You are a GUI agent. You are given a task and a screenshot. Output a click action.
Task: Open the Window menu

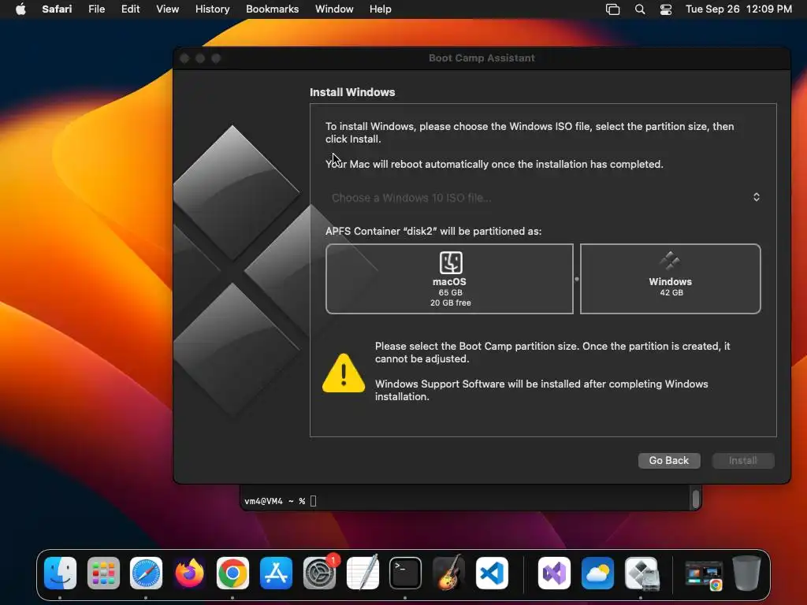(x=334, y=9)
